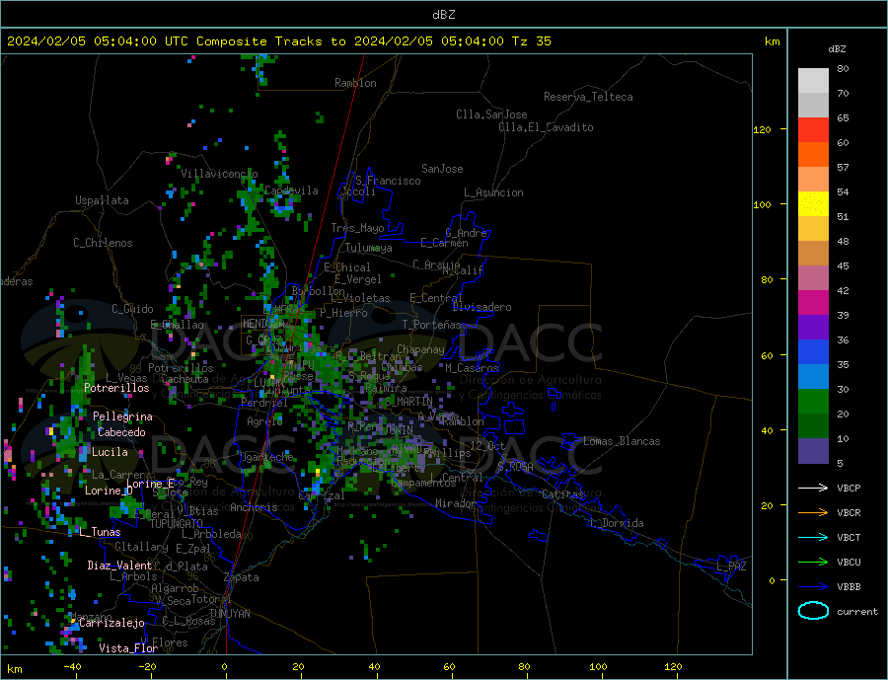Click the 5 dBZ purple-gray swatch
Image resolution: width=888 pixels, height=680 pixels.
coord(813,451)
